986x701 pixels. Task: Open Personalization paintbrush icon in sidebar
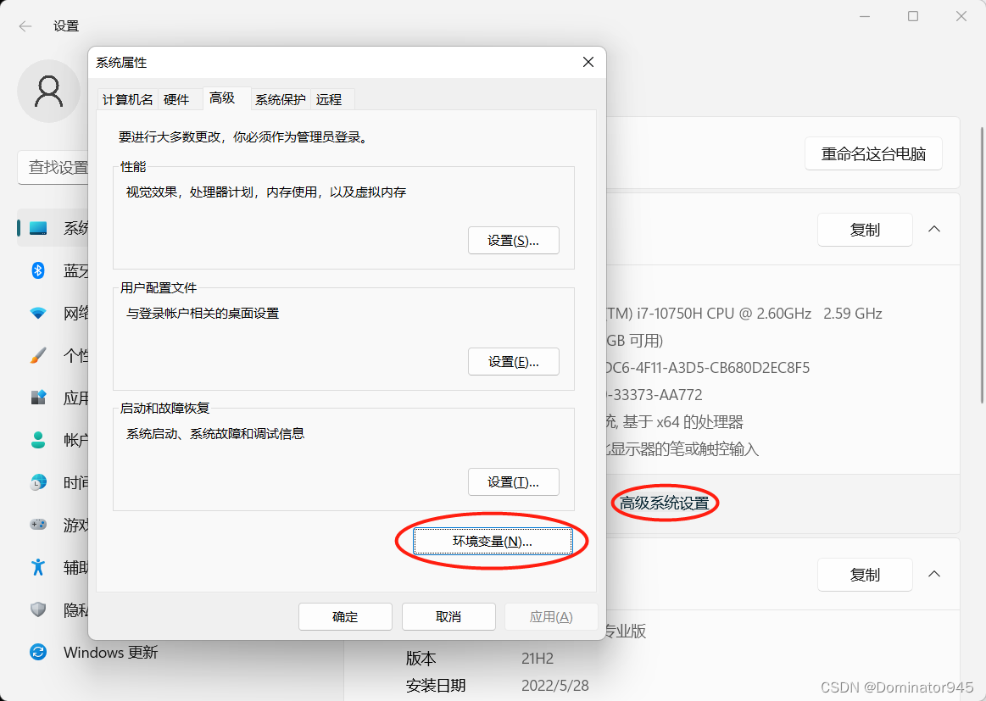click(x=38, y=355)
